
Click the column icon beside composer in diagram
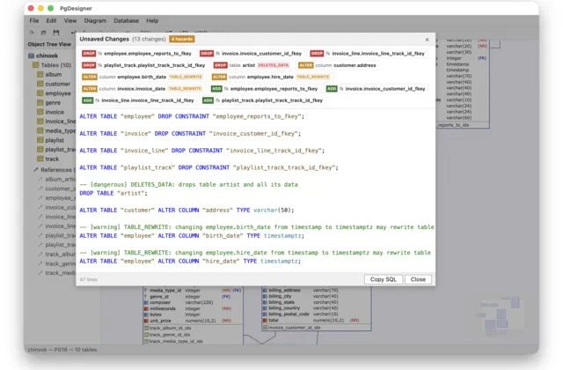click(146, 302)
